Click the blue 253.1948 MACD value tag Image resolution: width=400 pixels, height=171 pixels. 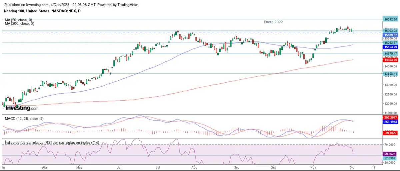coord(390,122)
